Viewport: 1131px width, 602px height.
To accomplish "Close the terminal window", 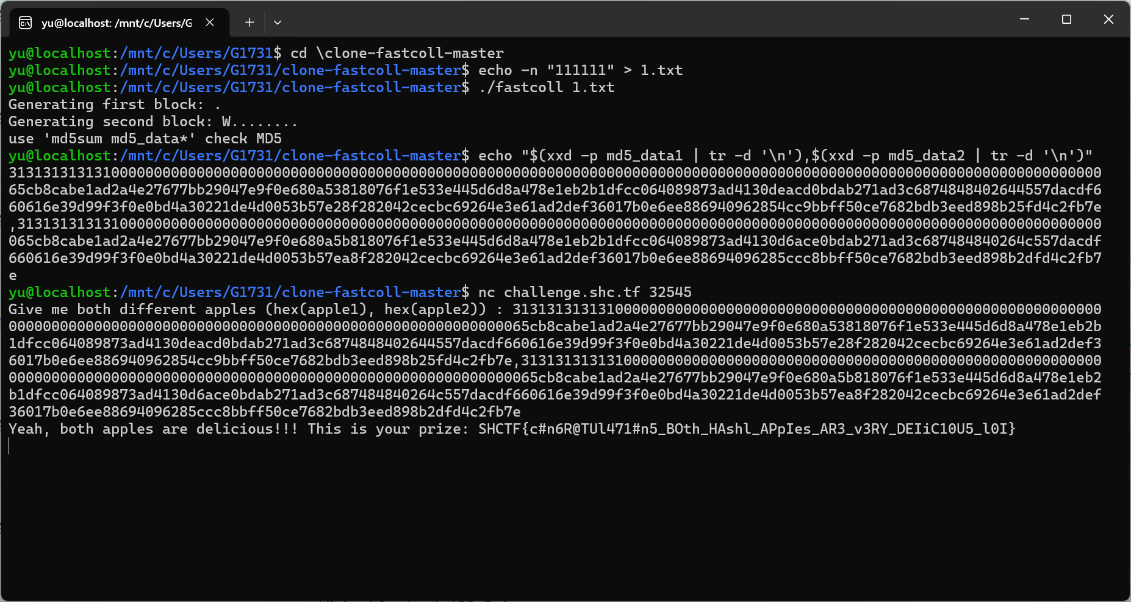I will click(x=1108, y=20).
